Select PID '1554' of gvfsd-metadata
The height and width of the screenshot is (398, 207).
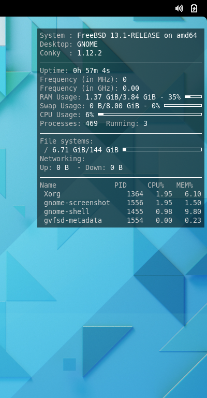click(x=135, y=221)
